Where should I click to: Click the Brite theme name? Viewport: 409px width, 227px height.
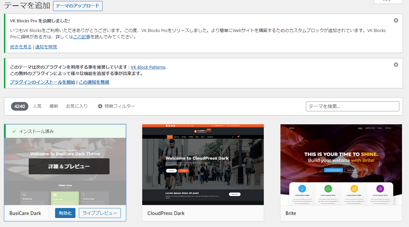tap(291, 213)
